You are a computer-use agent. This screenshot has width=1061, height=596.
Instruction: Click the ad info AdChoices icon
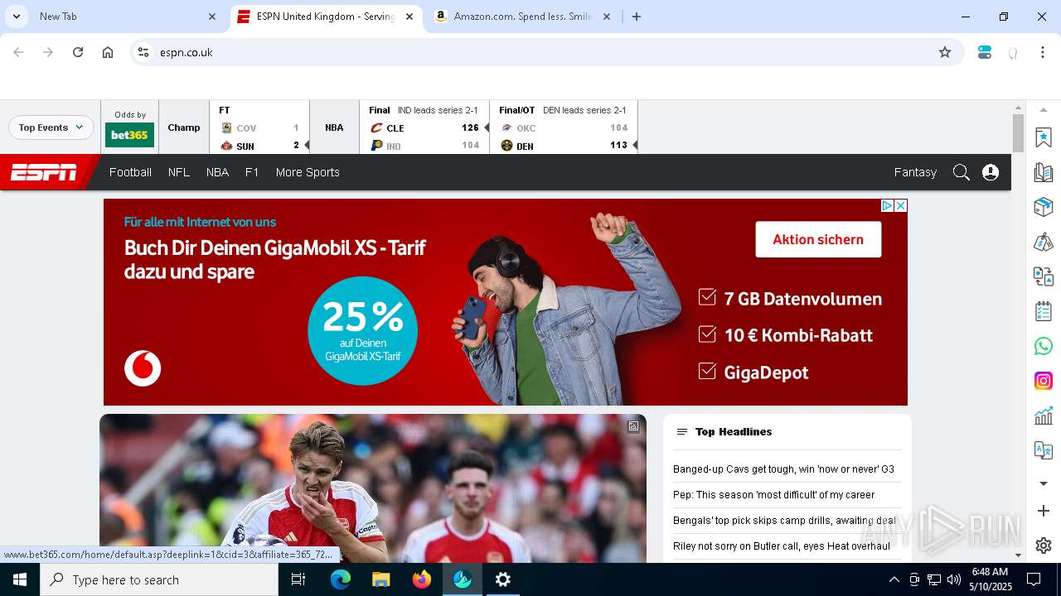coord(887,205)
